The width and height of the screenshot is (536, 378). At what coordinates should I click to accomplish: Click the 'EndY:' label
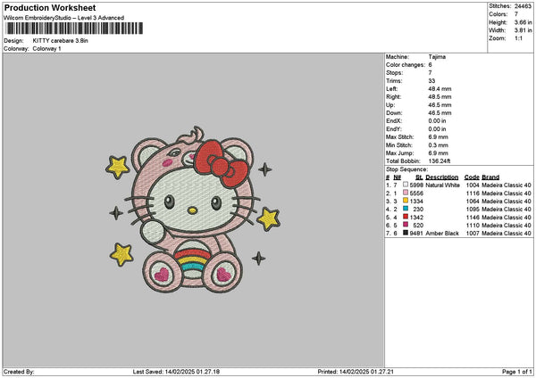coord(394,129)
